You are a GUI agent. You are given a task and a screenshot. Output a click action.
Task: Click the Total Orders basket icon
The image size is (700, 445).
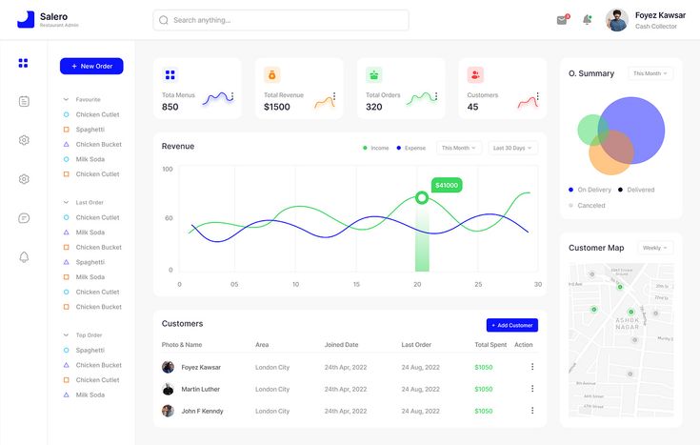click(x=373, y=74)
